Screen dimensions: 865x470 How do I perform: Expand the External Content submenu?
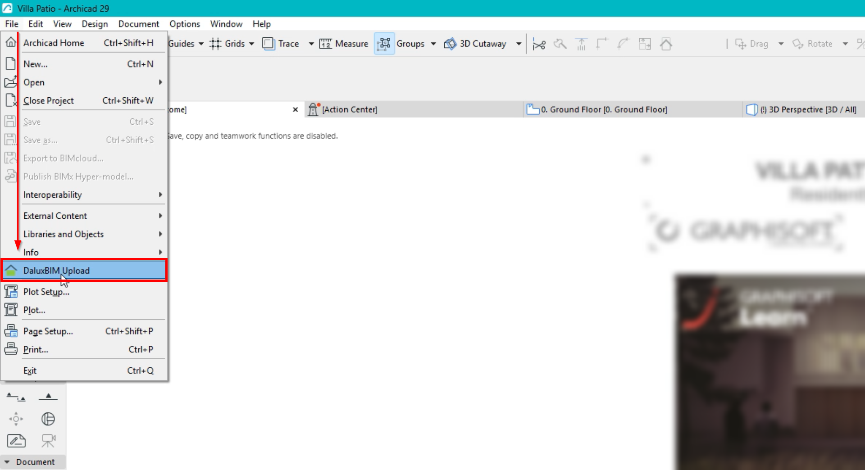(84, 216)
